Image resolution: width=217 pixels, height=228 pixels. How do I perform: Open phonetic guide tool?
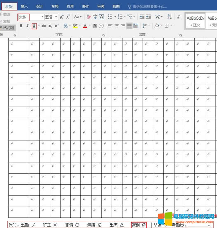pos(95,17)
